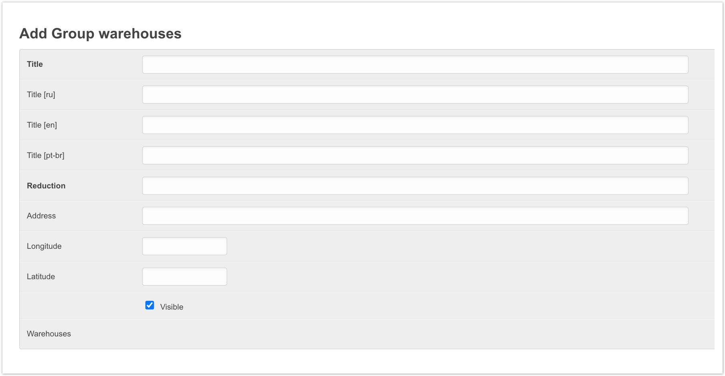Click the Latitude field label
Viewport: 725px width, 376px height.
click(41, 276)
